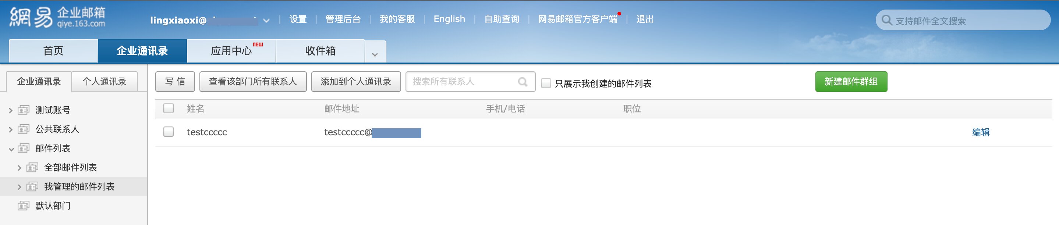Expand the 测试账号 tree node

tap(11, 110)
